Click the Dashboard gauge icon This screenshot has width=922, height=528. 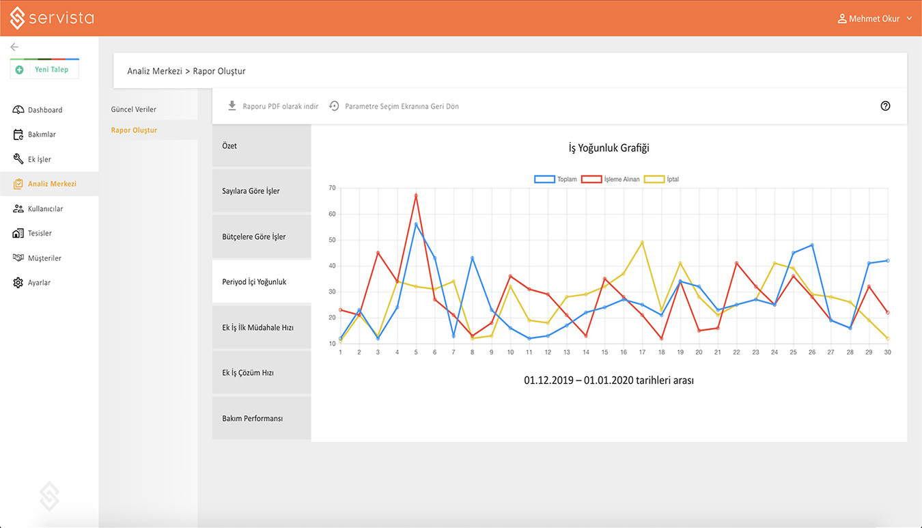18,110
